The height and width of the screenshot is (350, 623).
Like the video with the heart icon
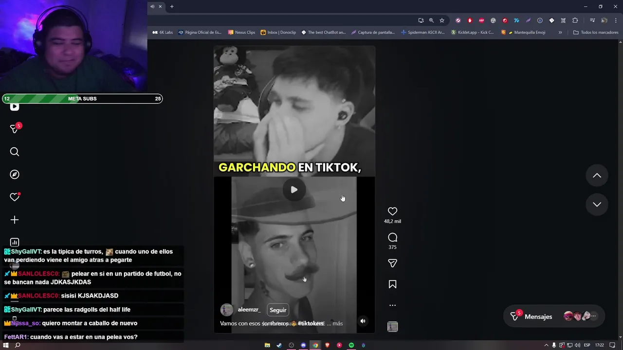click(x=392, y=211)
